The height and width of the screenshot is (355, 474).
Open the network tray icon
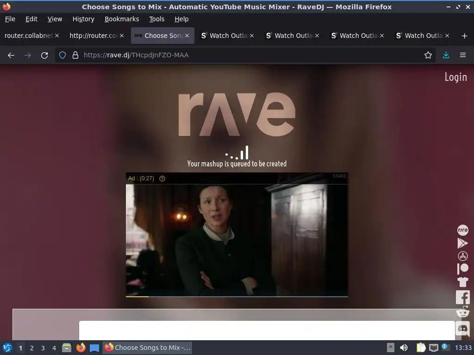coord(433,348)
